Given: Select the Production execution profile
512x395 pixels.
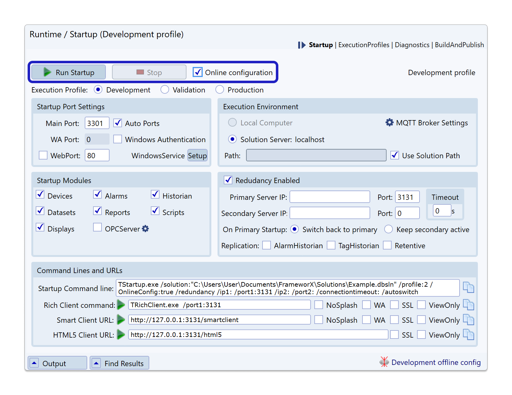Looking at the screenshot, I should [220, 90].
